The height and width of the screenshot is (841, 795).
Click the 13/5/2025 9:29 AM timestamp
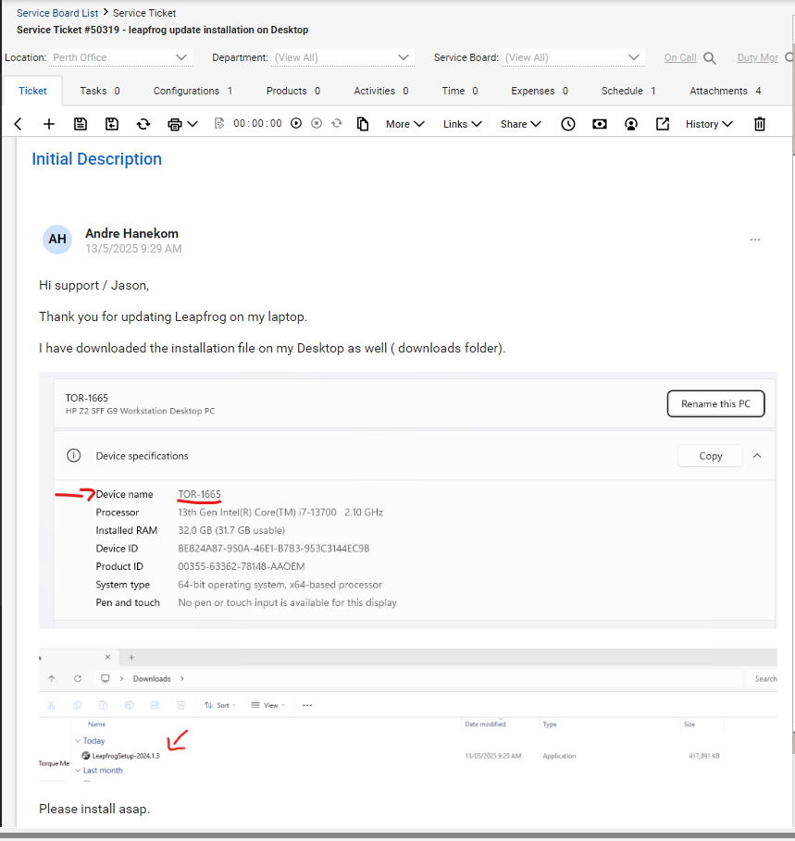tap(133, 249)
